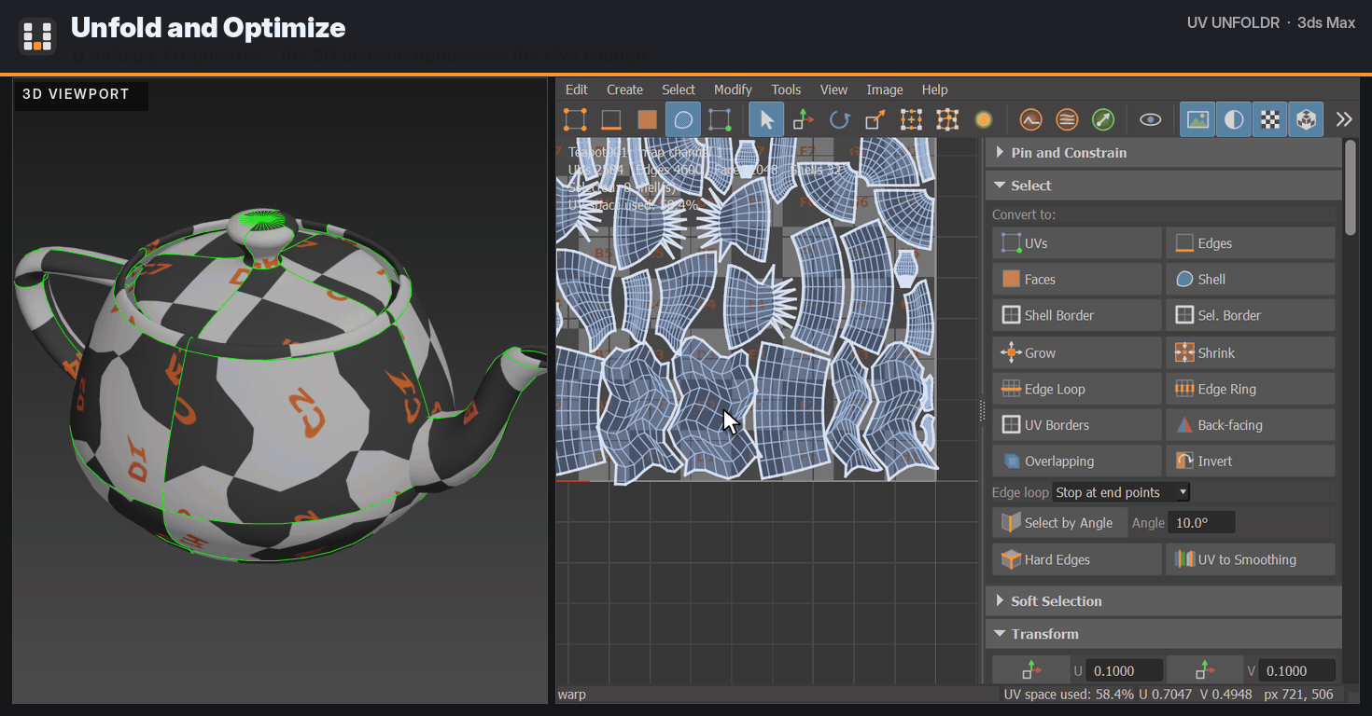Click the U transform value field
Image resolution: width=1372 pixels, height=716 pixels.
(x=1125, y=671)
